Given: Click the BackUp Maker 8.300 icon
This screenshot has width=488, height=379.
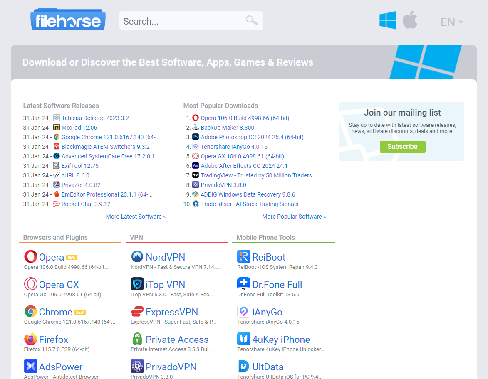Looking at the screenshot, I should click(196, 128).
